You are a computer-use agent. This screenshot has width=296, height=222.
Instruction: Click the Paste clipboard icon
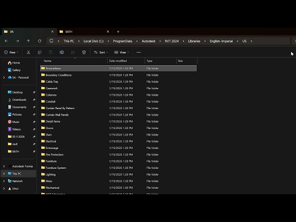50,52
